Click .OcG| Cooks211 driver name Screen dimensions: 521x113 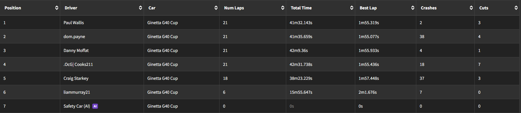78,64
